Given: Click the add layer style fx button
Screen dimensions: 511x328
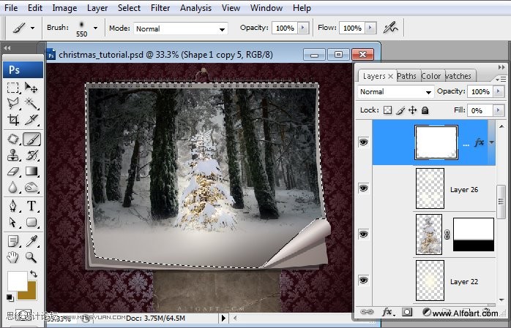Looking at the screenshot, I should 385,312.
